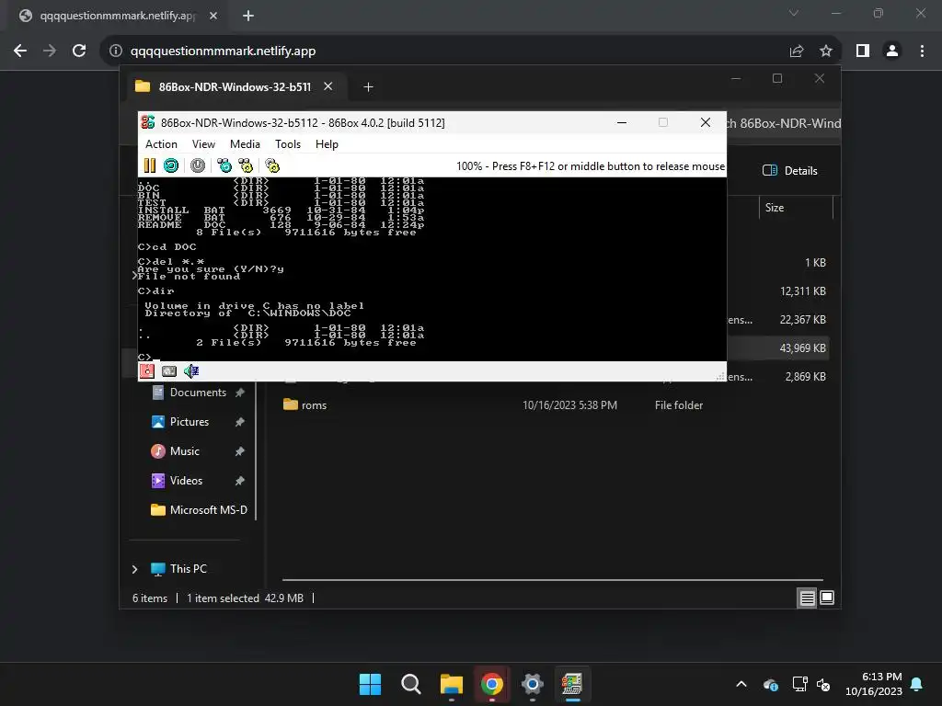Expand the This PC tree node
This screenshot has height=706, width=942.
coord(134,569)
